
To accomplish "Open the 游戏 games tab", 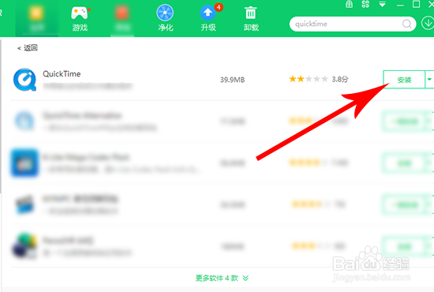I will tap(80, 20).
